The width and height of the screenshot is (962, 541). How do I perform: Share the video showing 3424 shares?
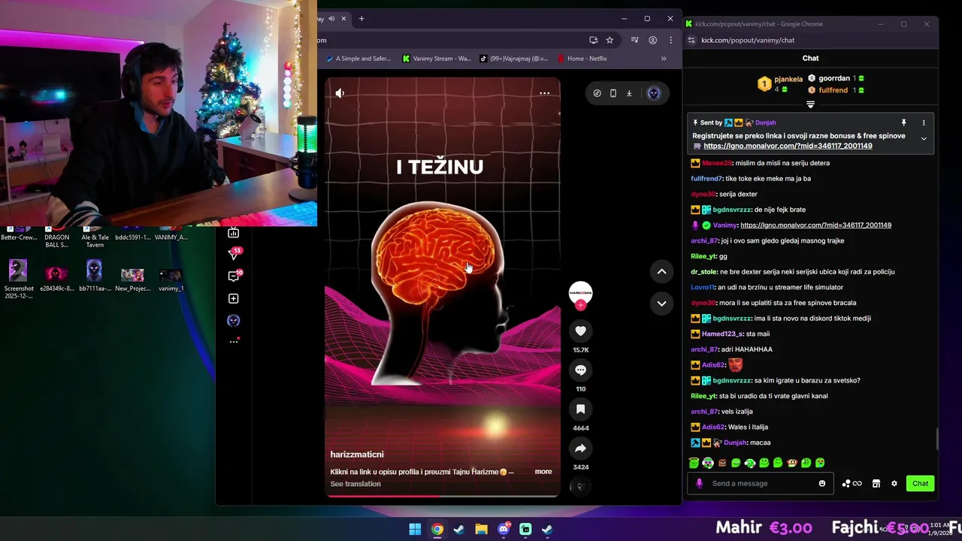click(580, 448)
